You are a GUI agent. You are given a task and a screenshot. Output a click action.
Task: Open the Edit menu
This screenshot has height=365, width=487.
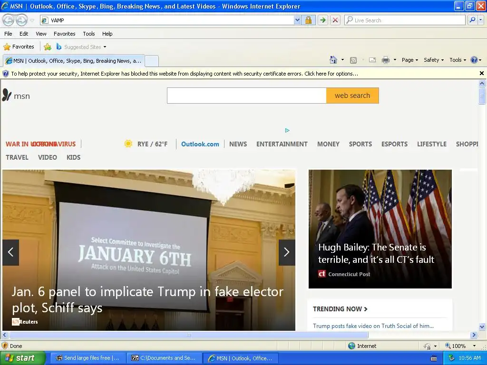(x=24, y=34)
